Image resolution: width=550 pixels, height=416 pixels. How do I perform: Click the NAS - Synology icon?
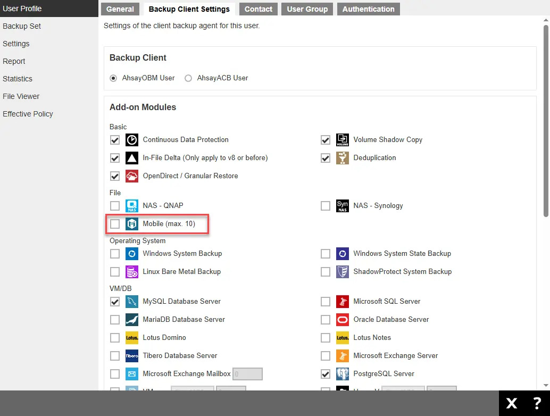342,206
